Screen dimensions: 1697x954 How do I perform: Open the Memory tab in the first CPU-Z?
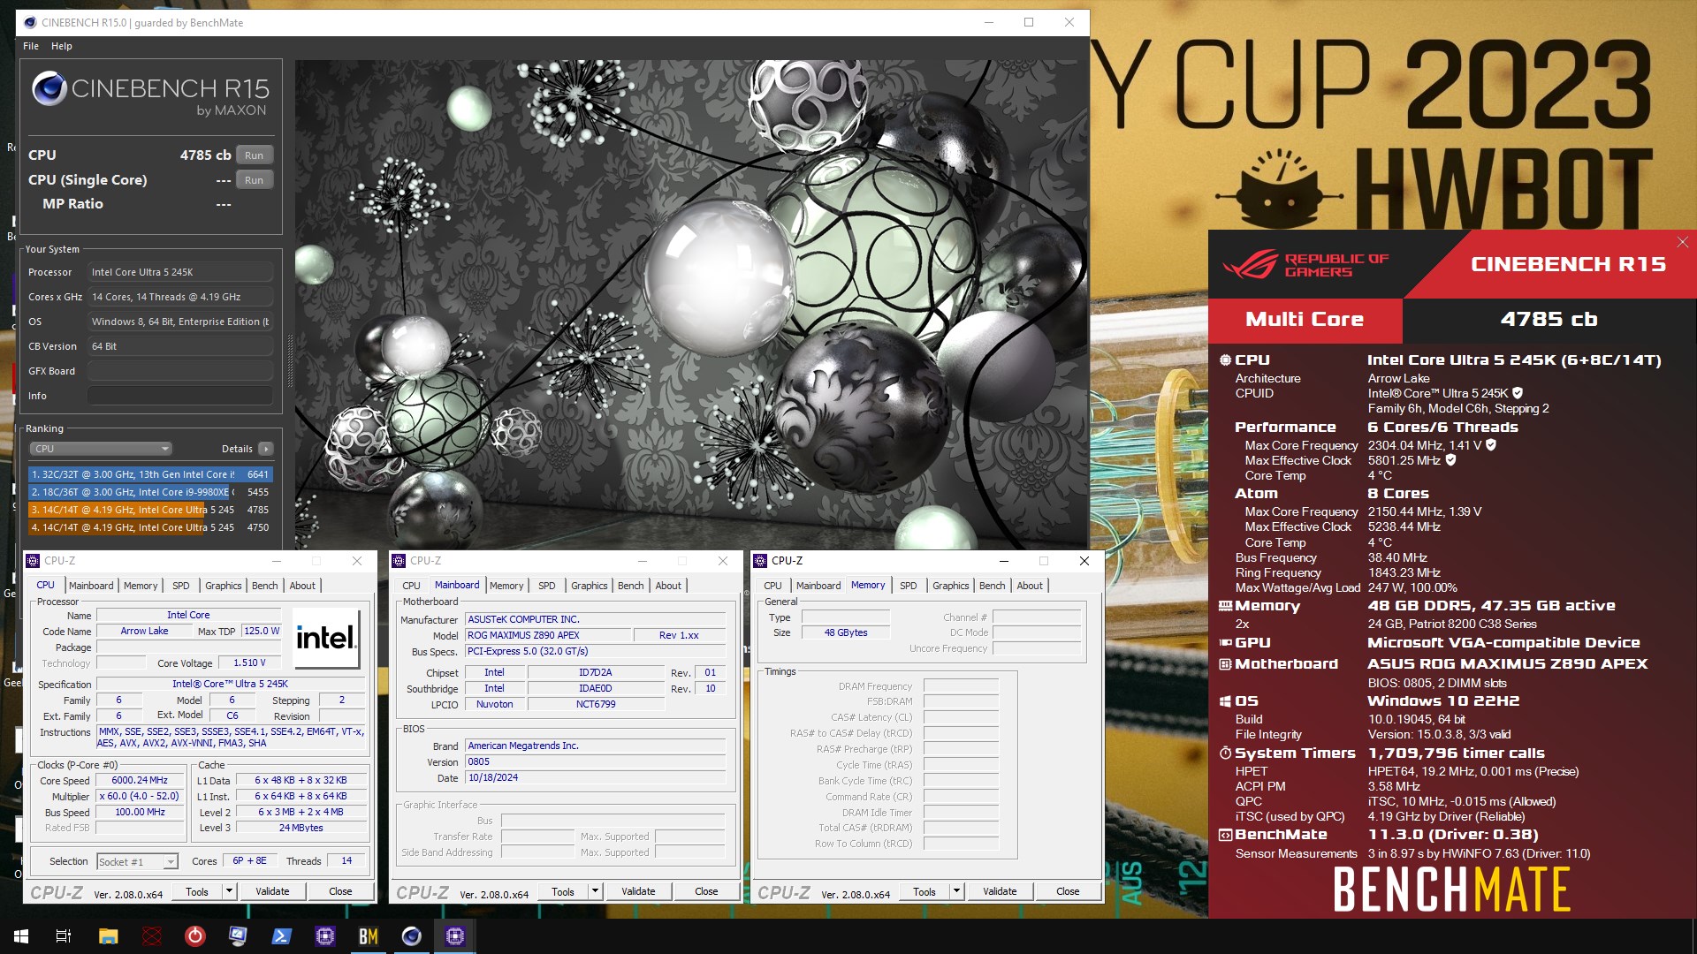141,586
